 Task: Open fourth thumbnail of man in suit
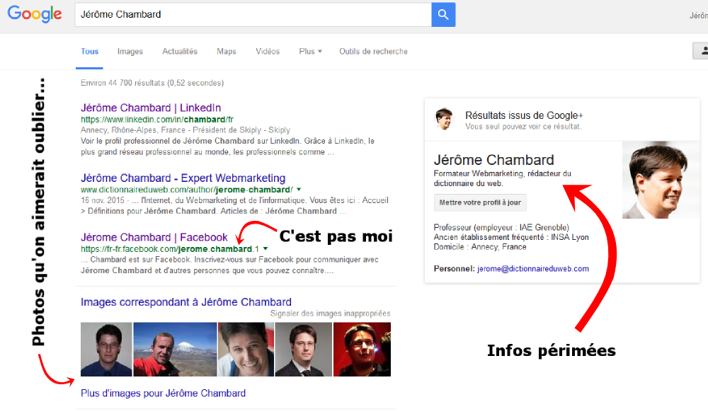[303, 350]
